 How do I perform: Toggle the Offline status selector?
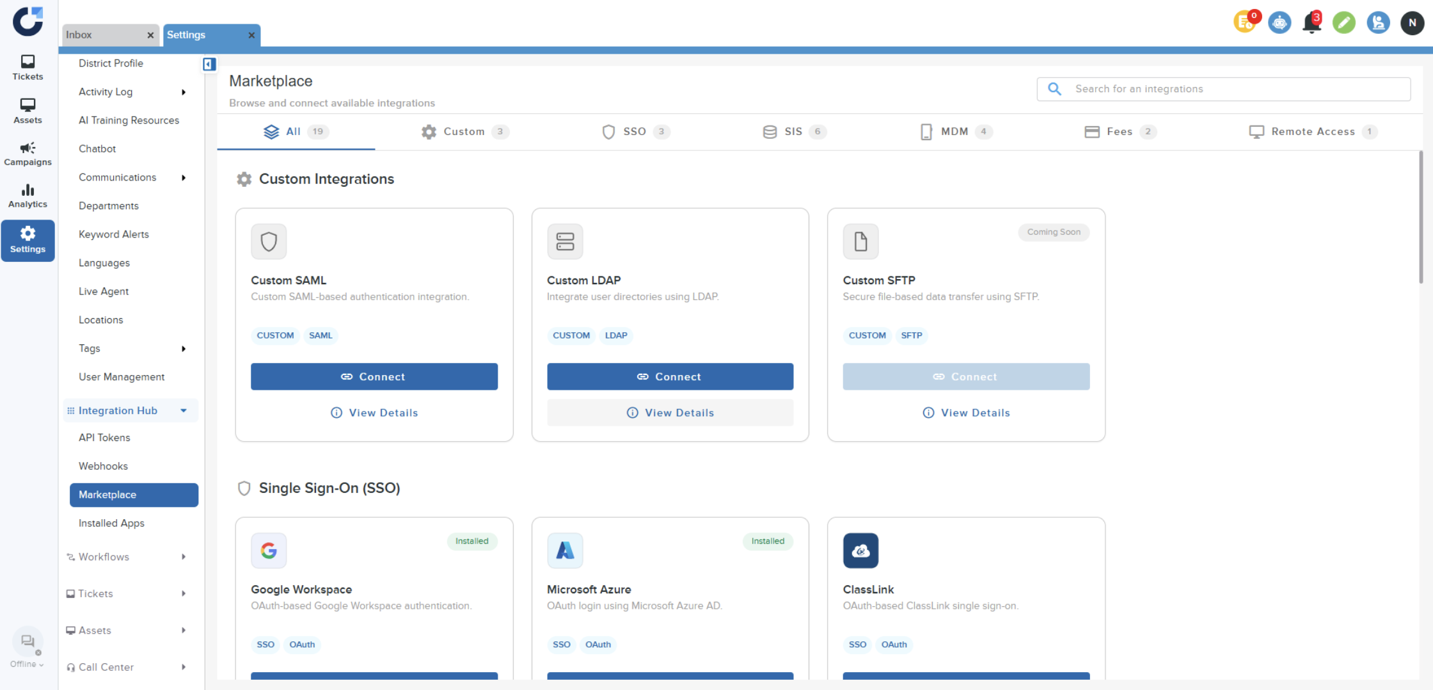(27, 664)
